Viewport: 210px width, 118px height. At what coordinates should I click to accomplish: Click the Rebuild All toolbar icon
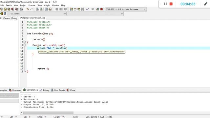(x=82, y=9)
